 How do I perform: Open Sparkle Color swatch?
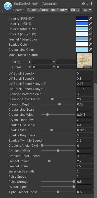tap(82, 44)
